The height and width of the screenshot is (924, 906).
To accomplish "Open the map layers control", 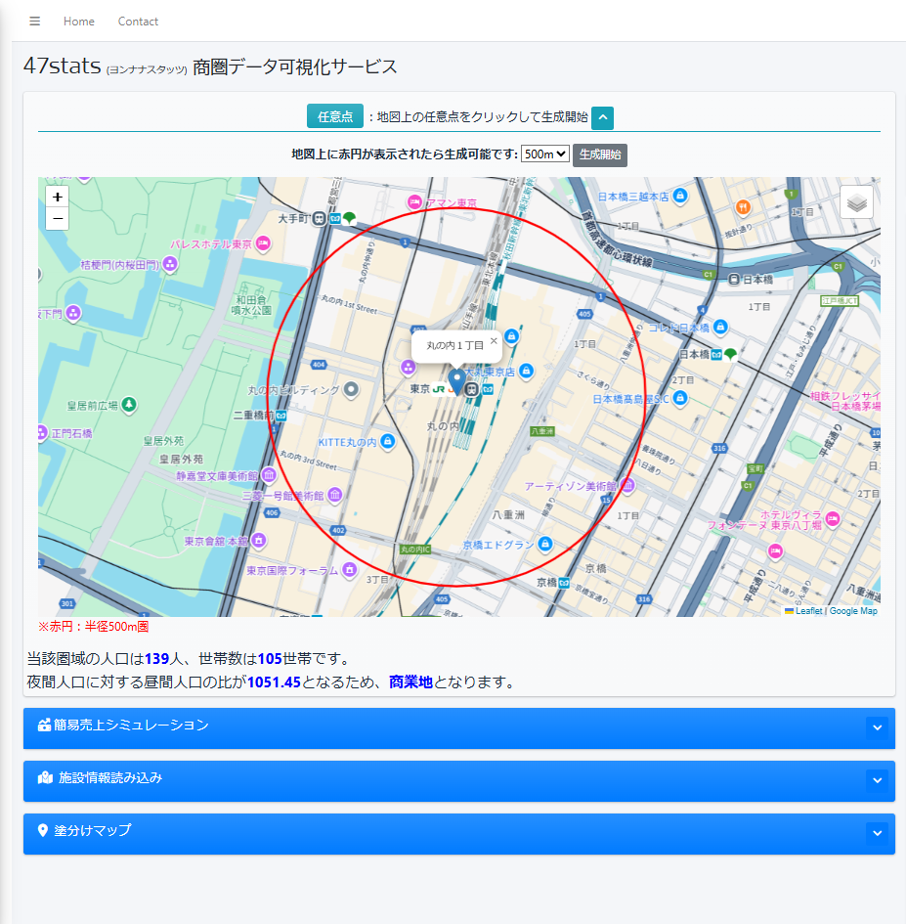I will 856,202.
